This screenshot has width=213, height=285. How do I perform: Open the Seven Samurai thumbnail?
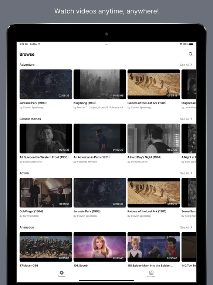point(189,193)
